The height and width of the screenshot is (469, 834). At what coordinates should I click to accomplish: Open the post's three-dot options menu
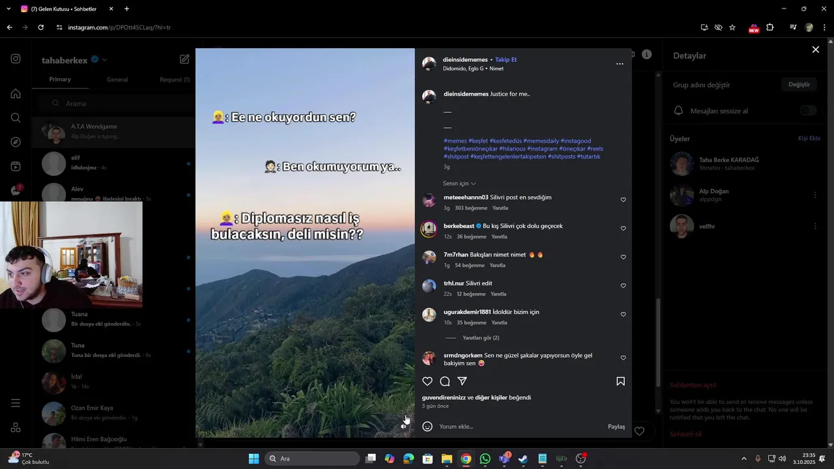point(620,64)
